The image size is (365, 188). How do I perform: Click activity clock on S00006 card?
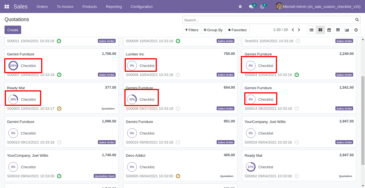(178, 75)
